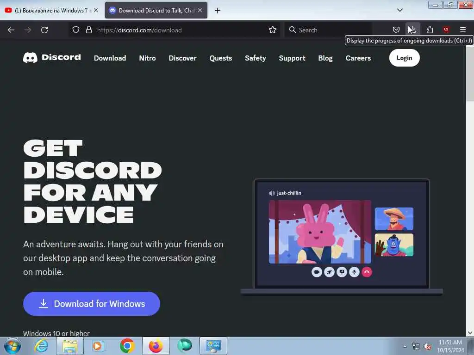The image size is (474, 355).
Task: Open Windows Media Player taskbar icon
Action: click(x=98, y=346)
